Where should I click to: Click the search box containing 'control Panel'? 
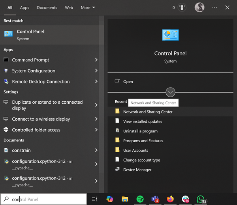point(43,199)
